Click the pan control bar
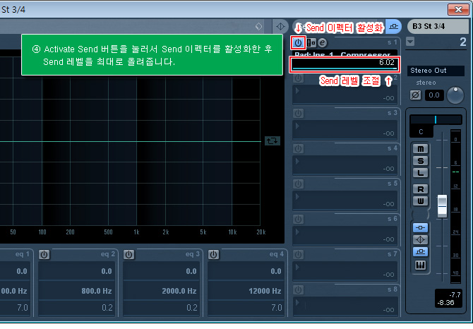 [x=436, y=120]
